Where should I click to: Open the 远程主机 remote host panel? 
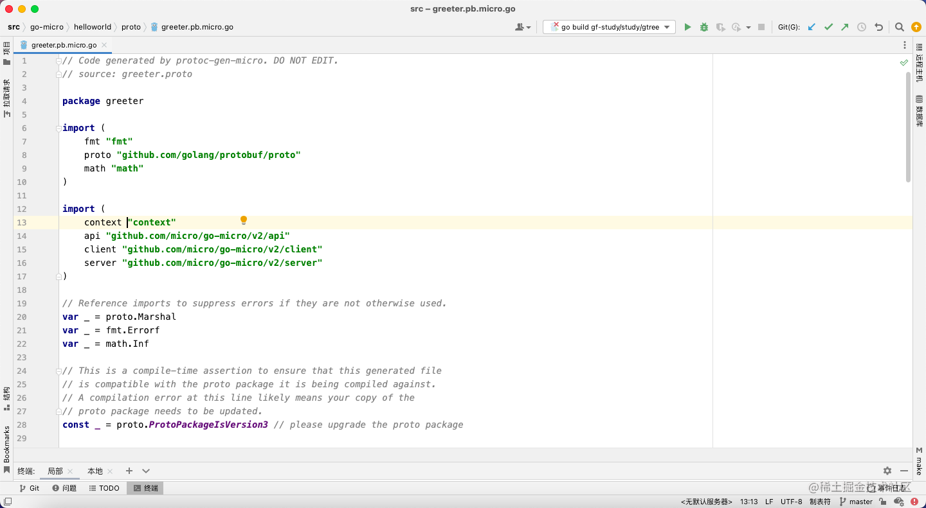point(920,62)
